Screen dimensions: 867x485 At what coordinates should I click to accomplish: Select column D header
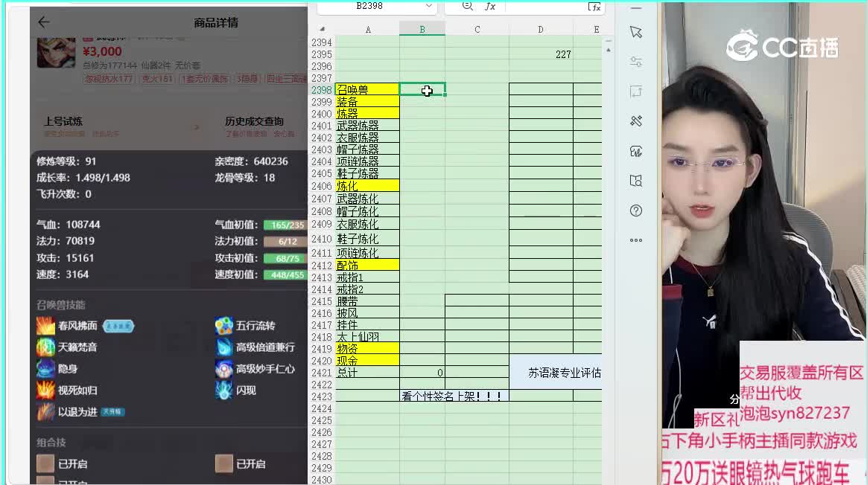pyautogui.click(x=541, y=29)
